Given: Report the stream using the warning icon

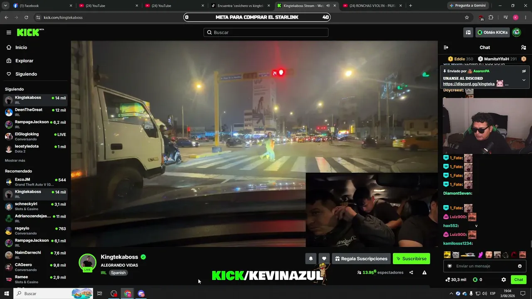Looking at the screenshot, I should pos(424,272).
